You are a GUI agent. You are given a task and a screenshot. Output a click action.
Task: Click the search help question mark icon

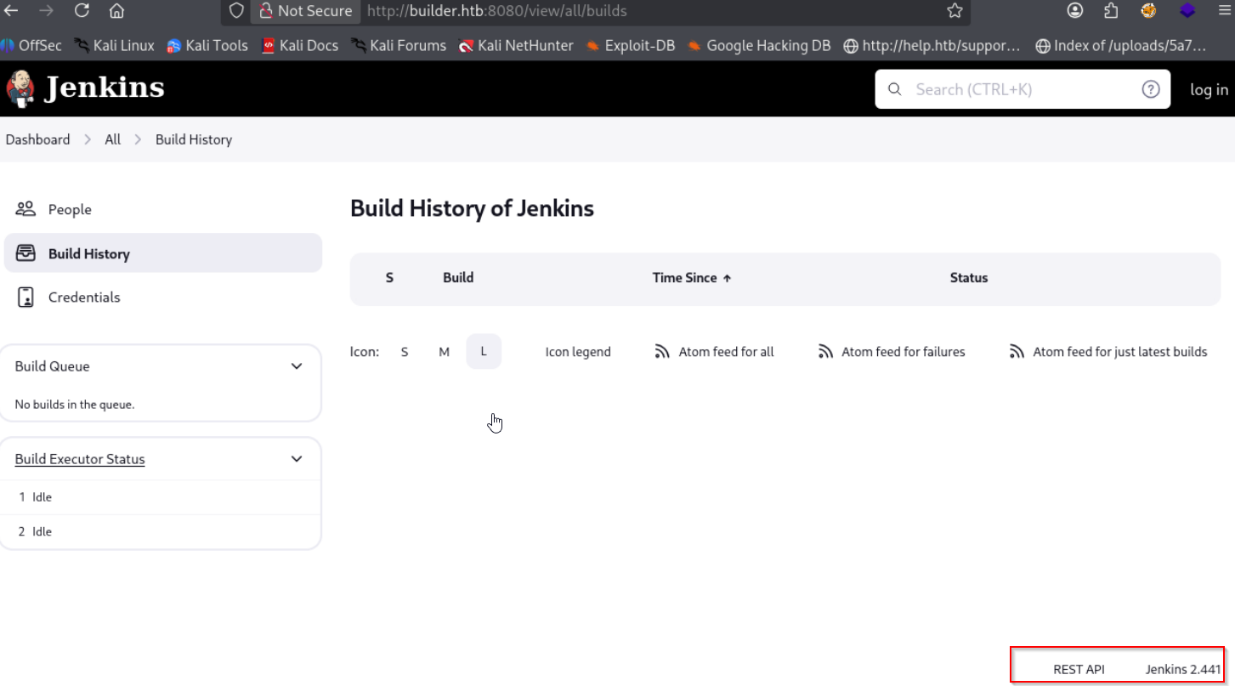[1150, 89]
